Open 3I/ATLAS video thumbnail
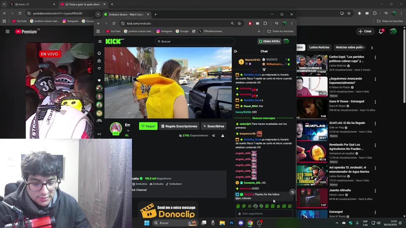 312,130
